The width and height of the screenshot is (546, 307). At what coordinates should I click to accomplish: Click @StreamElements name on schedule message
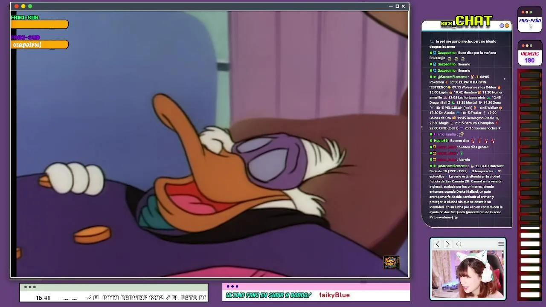(452, 77)
